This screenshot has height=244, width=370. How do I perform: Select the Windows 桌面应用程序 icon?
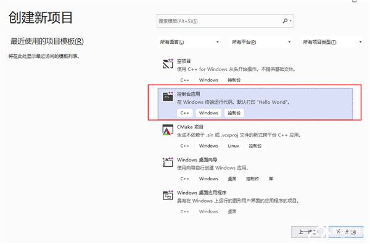point(168,195)
